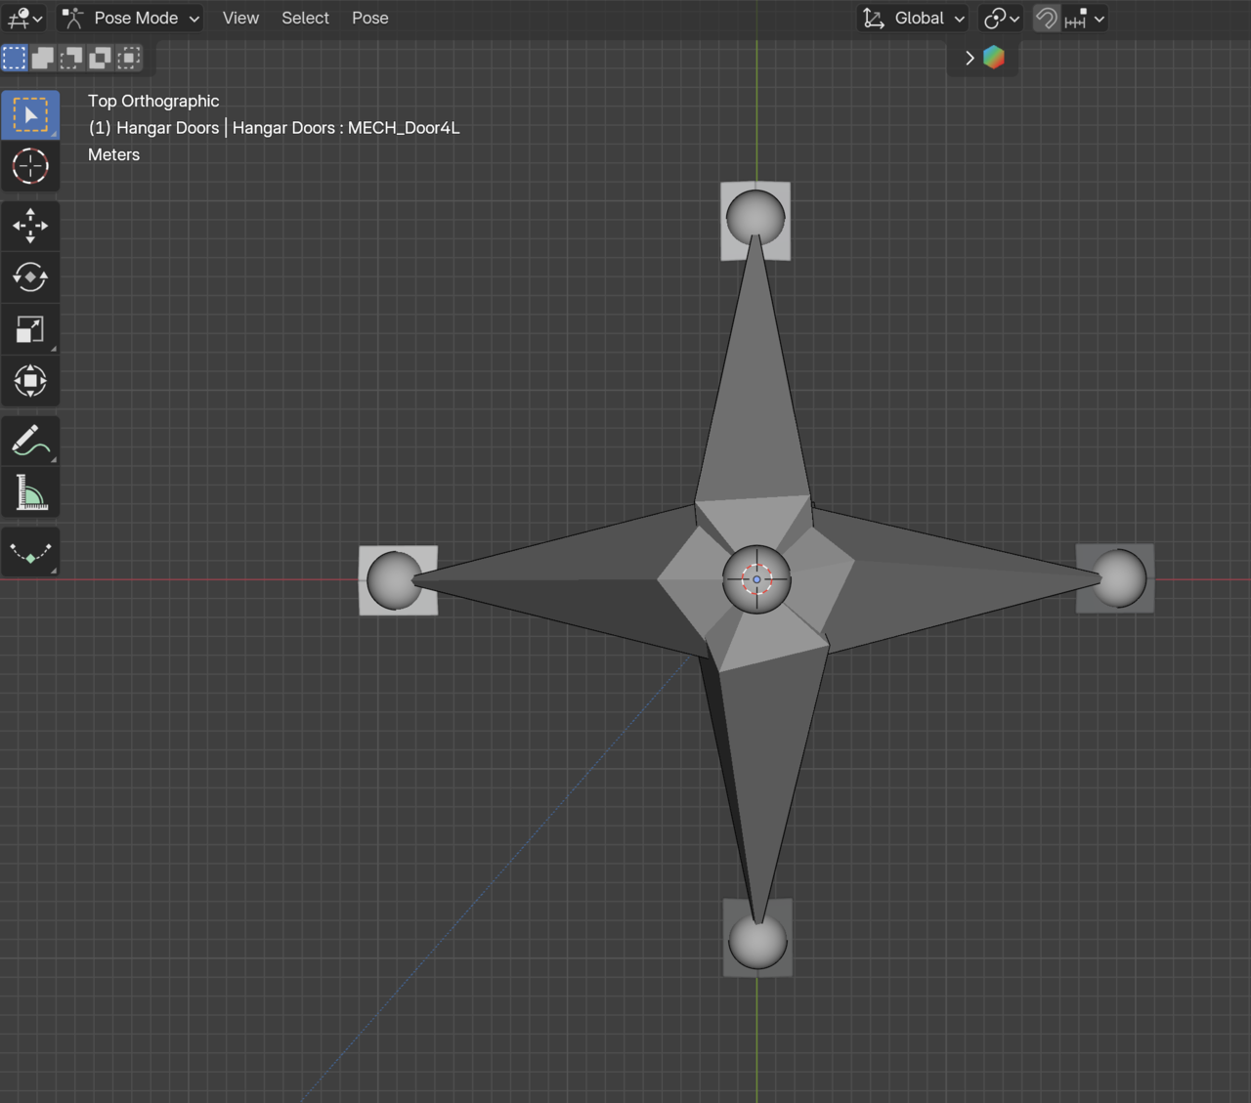Toggle the snapping magnet
Image resolution: width=1251 pixels, height=1103 pixels.
click(x=1046, y=19)
